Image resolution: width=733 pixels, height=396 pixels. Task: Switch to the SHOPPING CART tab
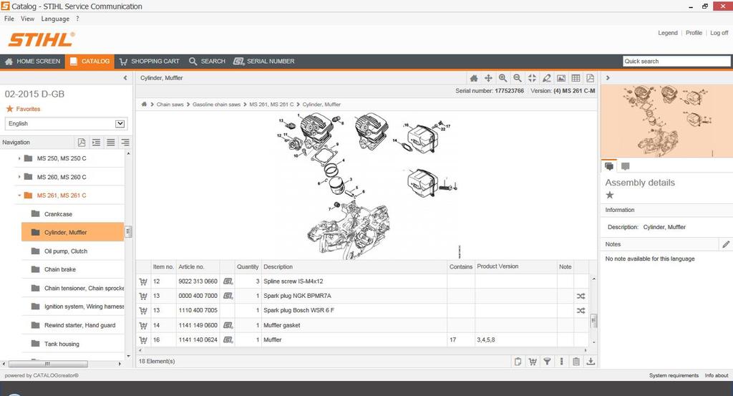point(149,62)
